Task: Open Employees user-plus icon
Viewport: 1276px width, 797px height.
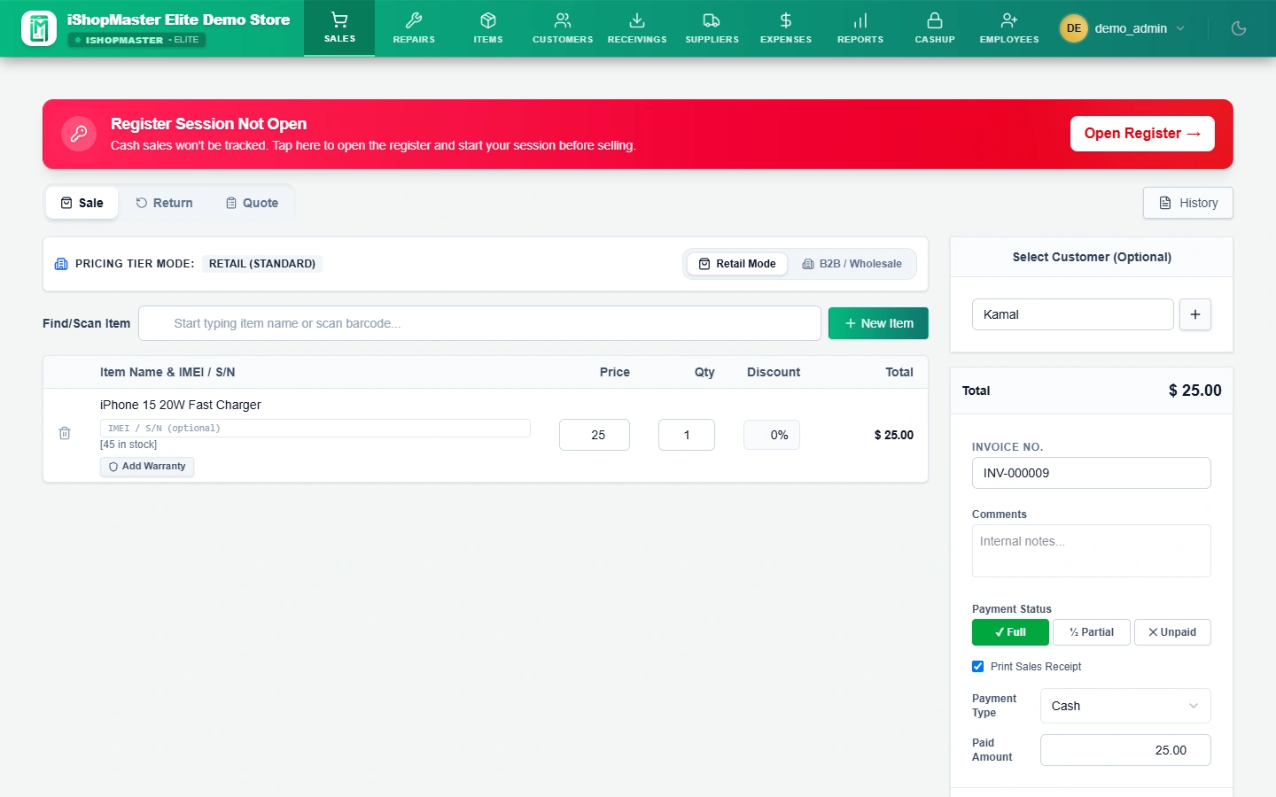Action: coord(1009,20)
